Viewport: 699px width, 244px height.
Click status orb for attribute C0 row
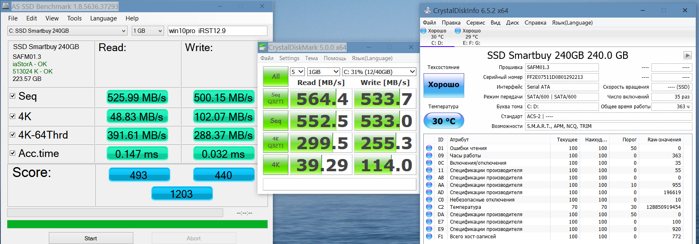tap(429, 199)
